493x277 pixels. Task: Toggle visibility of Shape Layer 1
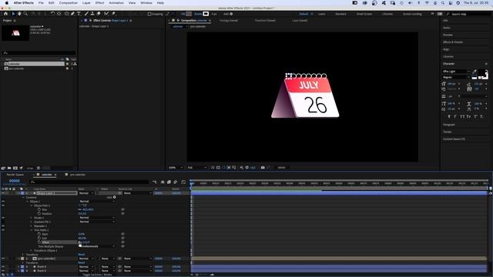[3, 193]
